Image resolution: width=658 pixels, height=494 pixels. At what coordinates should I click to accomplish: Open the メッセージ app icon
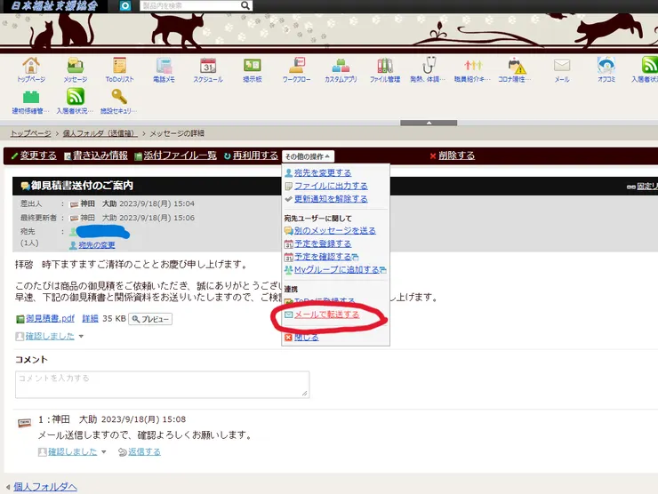75,66
